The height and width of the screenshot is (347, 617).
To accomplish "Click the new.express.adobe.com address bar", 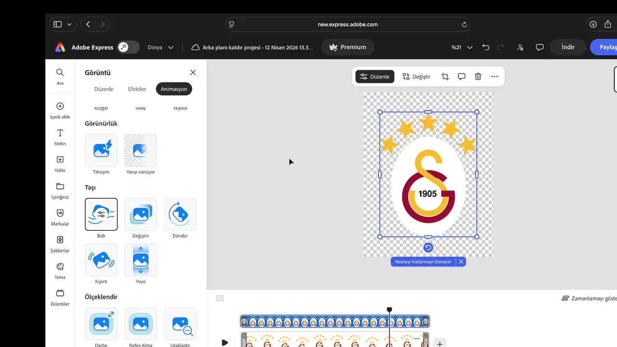I will pos(348,24).
